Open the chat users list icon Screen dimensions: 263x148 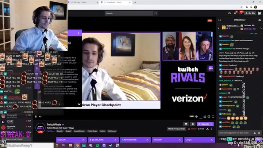[x=259, y=20]
